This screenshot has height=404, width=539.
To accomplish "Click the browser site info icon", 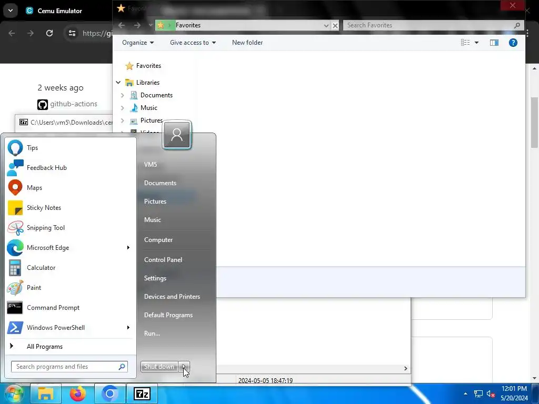I will (72, 33).
